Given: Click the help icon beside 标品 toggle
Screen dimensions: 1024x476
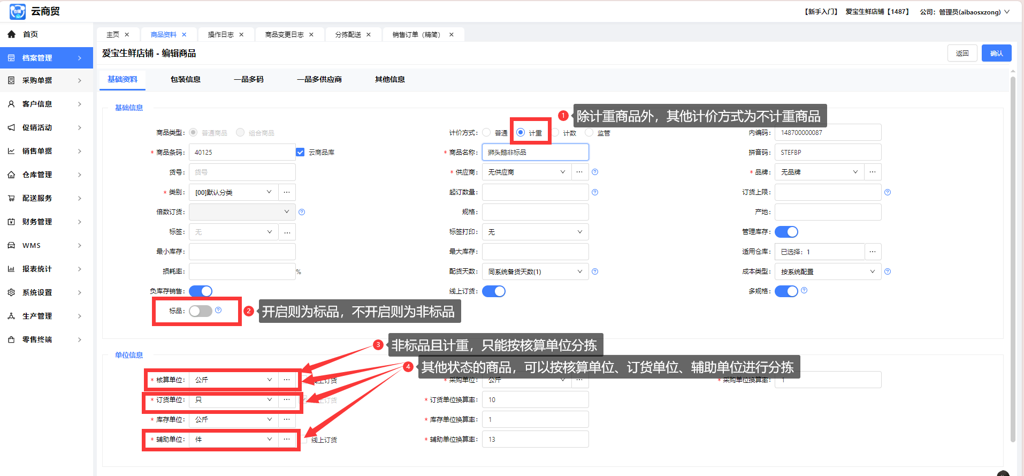Looking at the screenshot, I should (x=218, y=311).
